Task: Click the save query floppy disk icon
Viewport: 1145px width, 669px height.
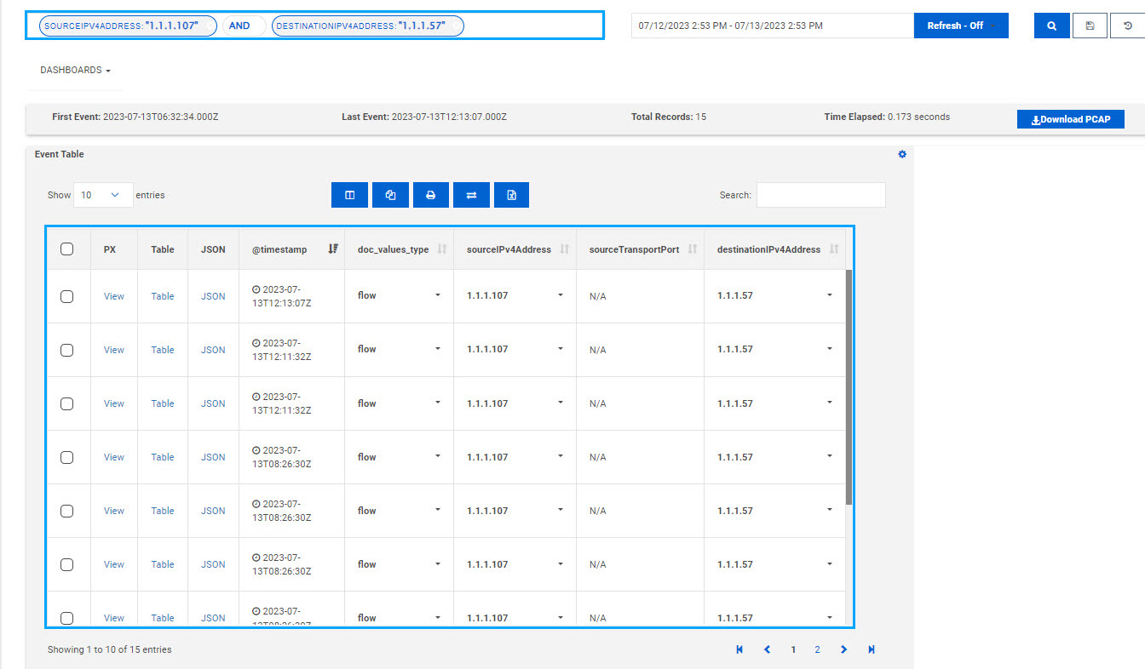Action: click(x=1090, y=26)
